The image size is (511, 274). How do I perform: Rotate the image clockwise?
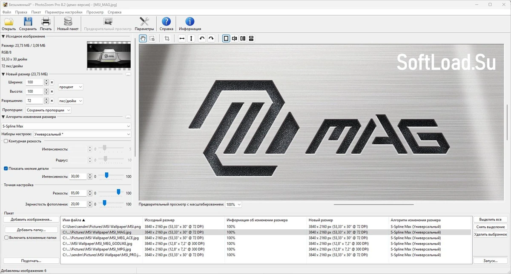click(211, 38)
